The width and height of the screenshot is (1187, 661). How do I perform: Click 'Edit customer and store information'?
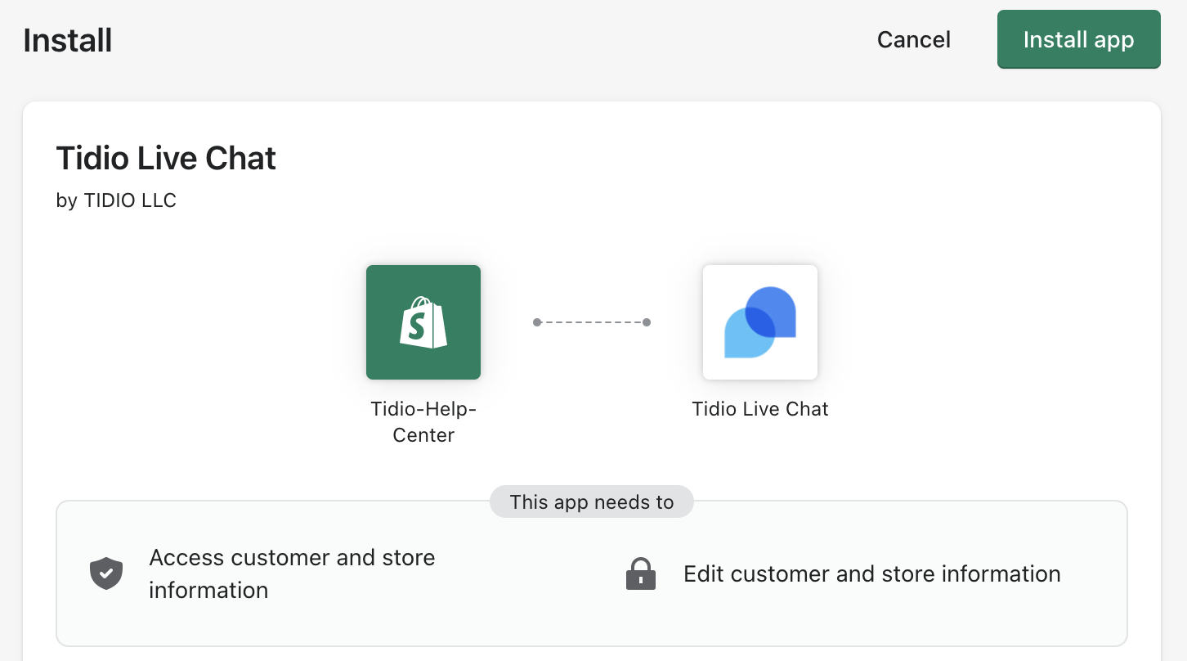872,573
